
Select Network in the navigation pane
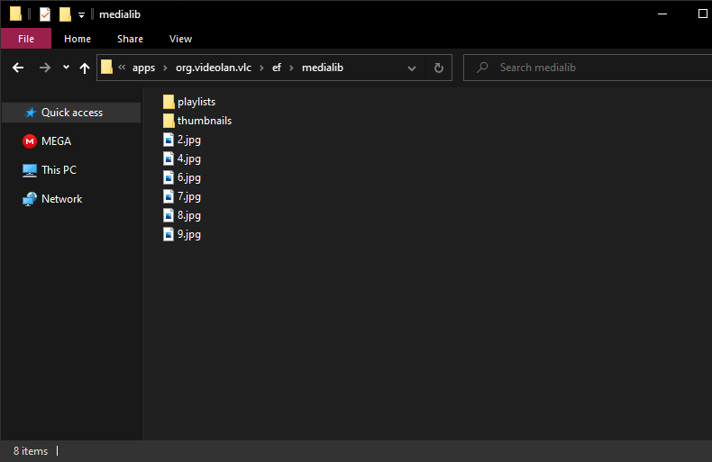tap(61, 199)
